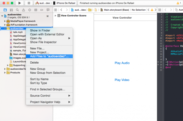The image size is (183, 121).
Task: Click the warning indicator in the status bar
Action: point(178,3)
